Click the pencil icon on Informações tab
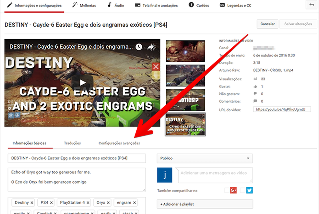Image resolution: width=319 pixels, height=214 pixels. pyautogui.click(x=9, y=5)
